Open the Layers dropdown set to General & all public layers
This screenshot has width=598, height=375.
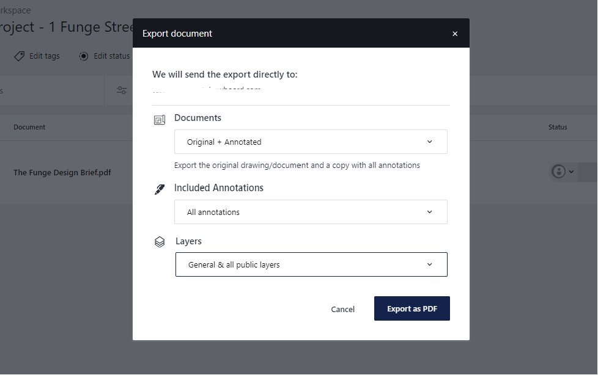coord(311,264)
